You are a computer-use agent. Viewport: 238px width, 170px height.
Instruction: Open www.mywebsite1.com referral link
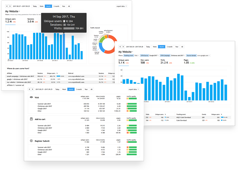tap(76, 76)
